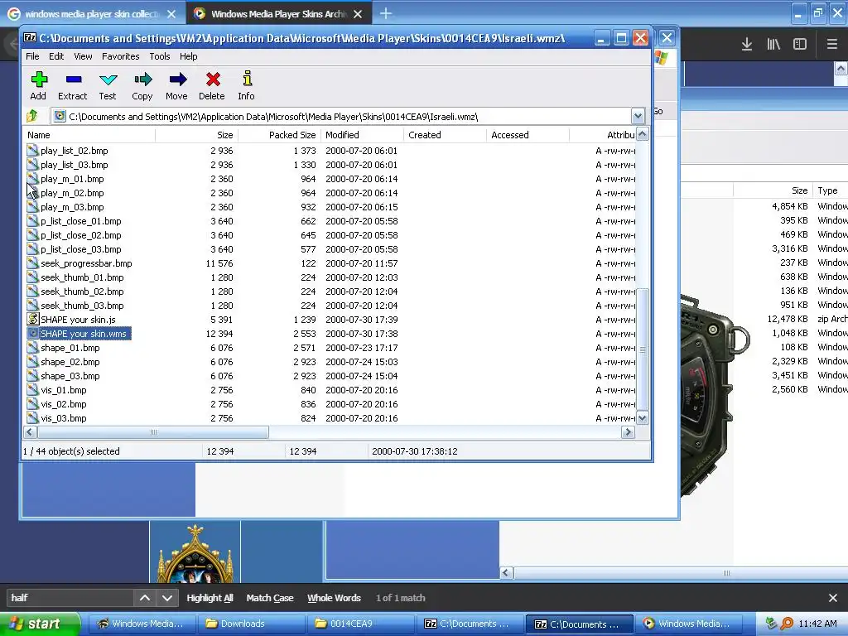Open the Favorites menu
This screenshot has height=636, width=848.
click(121, 56)
